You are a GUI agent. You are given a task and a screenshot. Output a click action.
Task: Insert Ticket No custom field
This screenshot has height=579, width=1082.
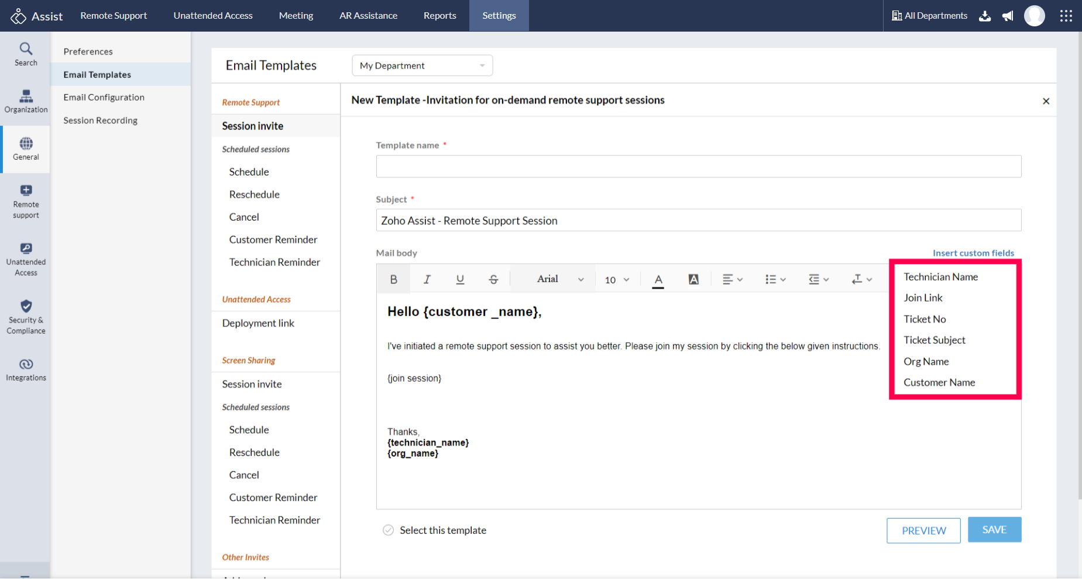(x=925, y=319)
